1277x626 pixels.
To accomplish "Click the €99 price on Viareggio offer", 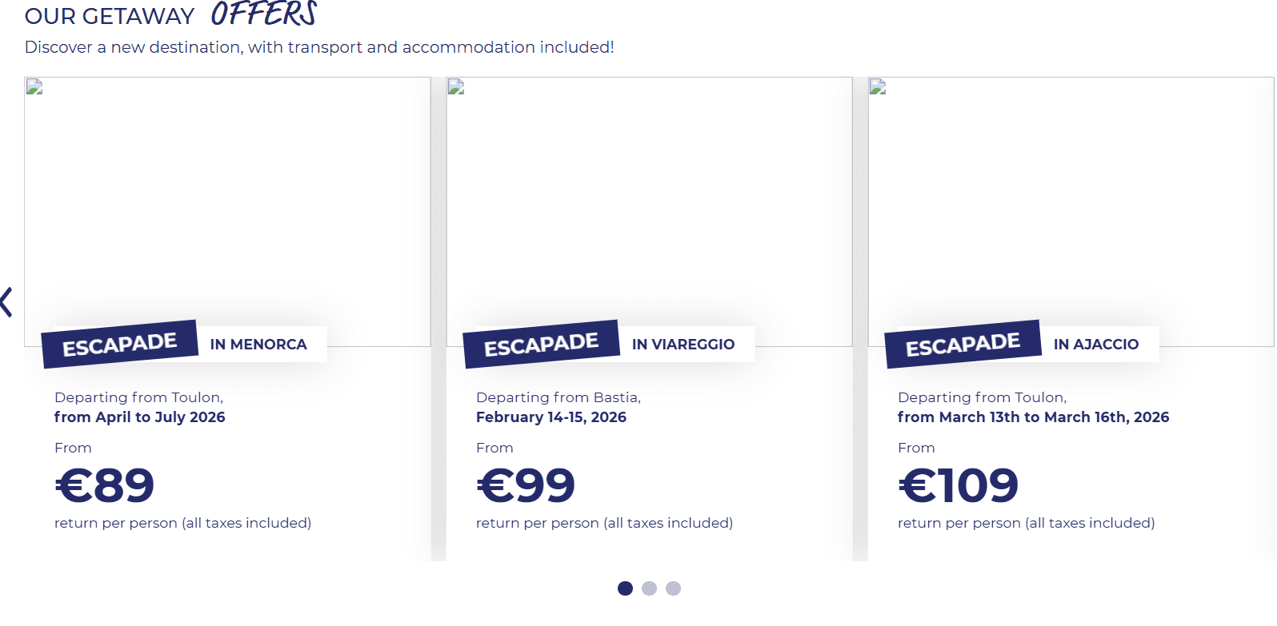I will point(526,485).
